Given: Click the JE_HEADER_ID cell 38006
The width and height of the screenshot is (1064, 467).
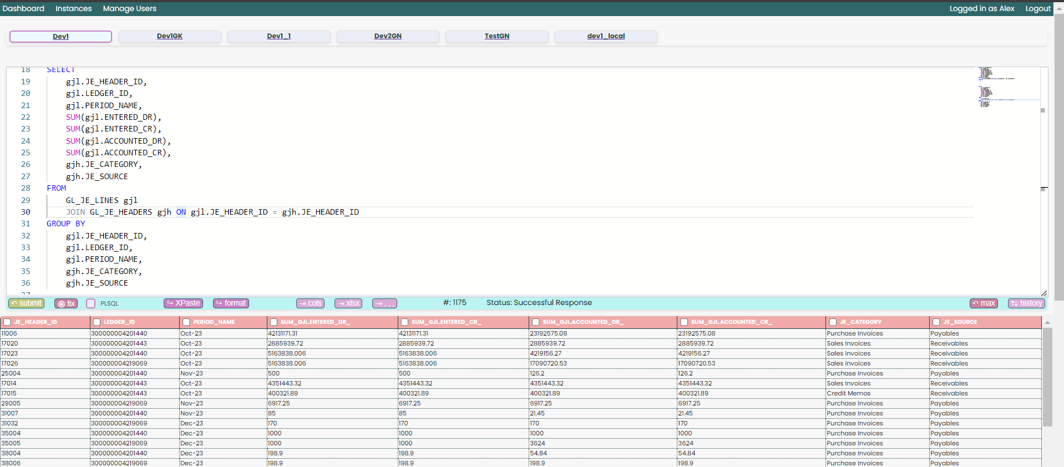Looking at the screenshot, I should tap(45, 463).
